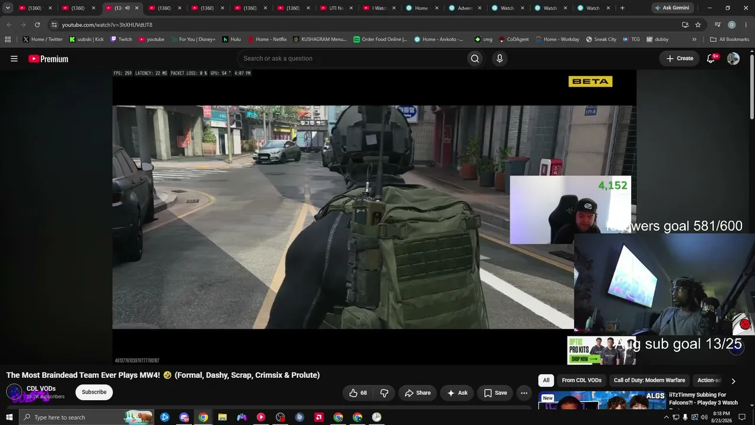Click the video player area
Viewport: 755px width, 425px height.
(x=374, y=217)
